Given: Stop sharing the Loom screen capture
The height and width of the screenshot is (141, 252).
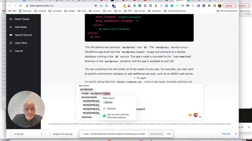Looking at the screenshot, I should pos(156,134).
